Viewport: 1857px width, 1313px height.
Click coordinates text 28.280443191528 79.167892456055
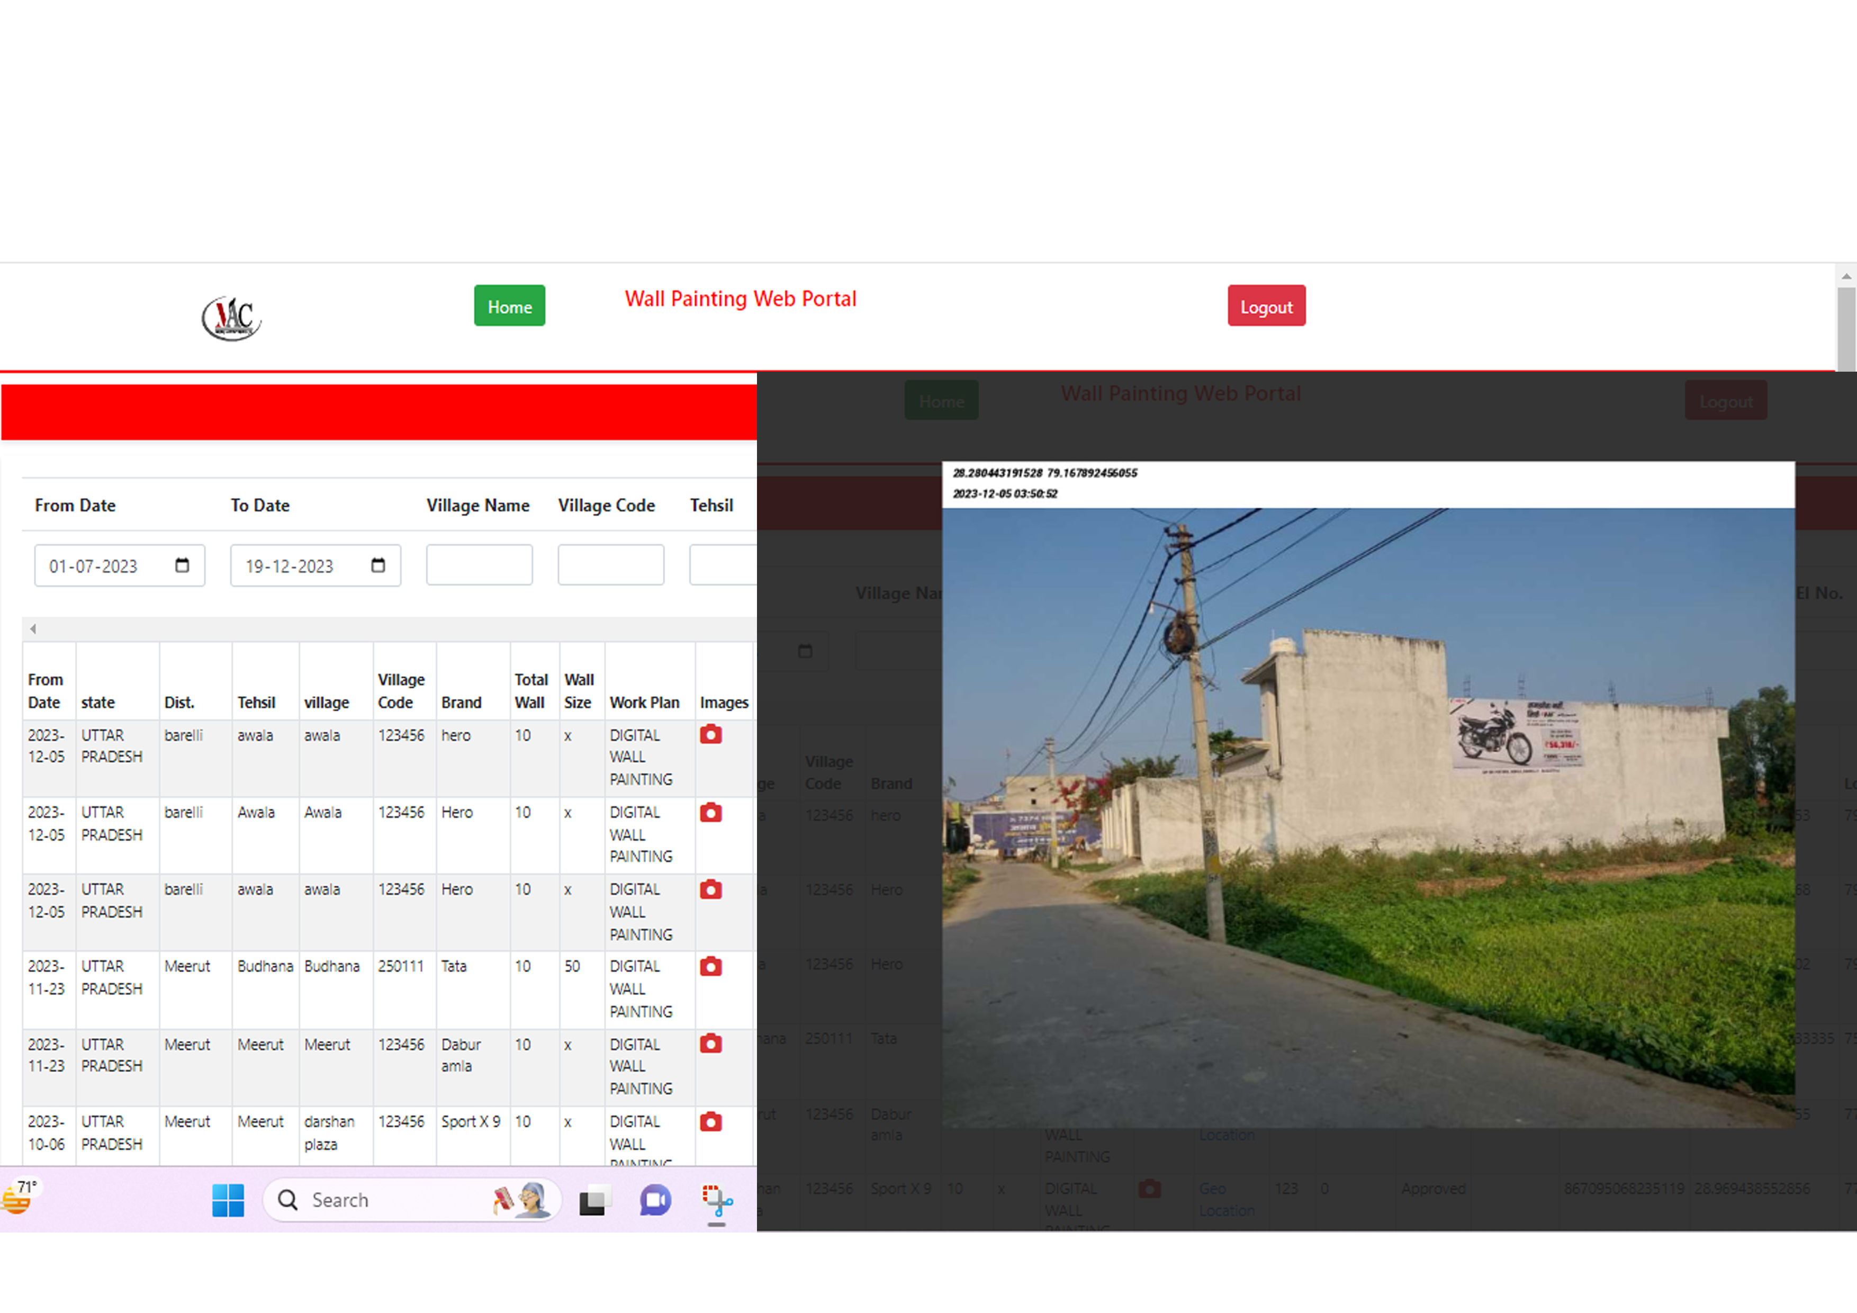point(1045,473)
